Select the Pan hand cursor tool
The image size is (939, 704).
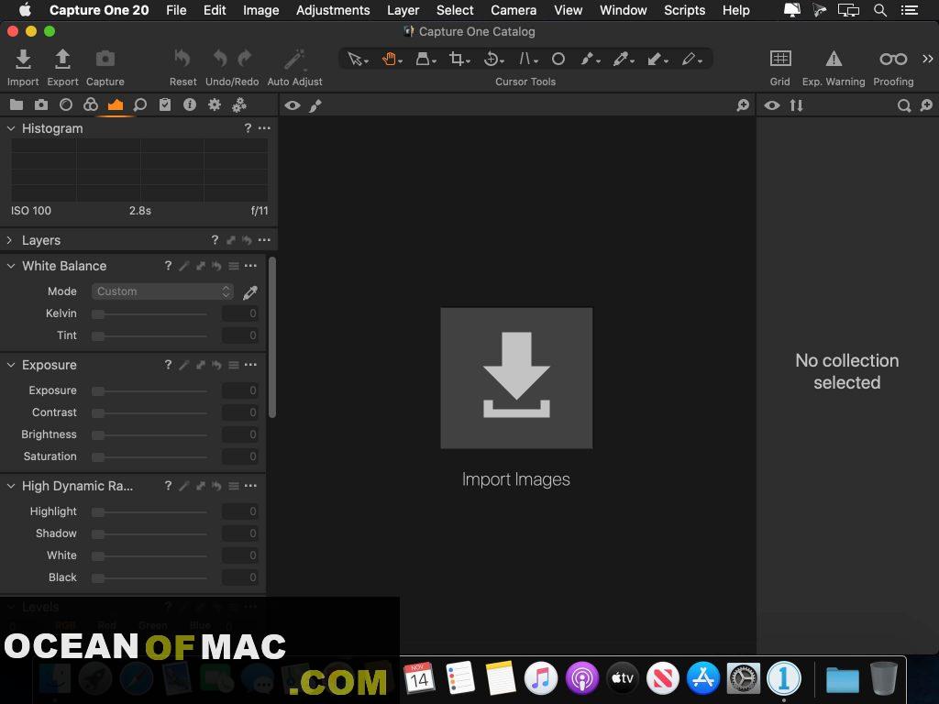click(390, 59)
